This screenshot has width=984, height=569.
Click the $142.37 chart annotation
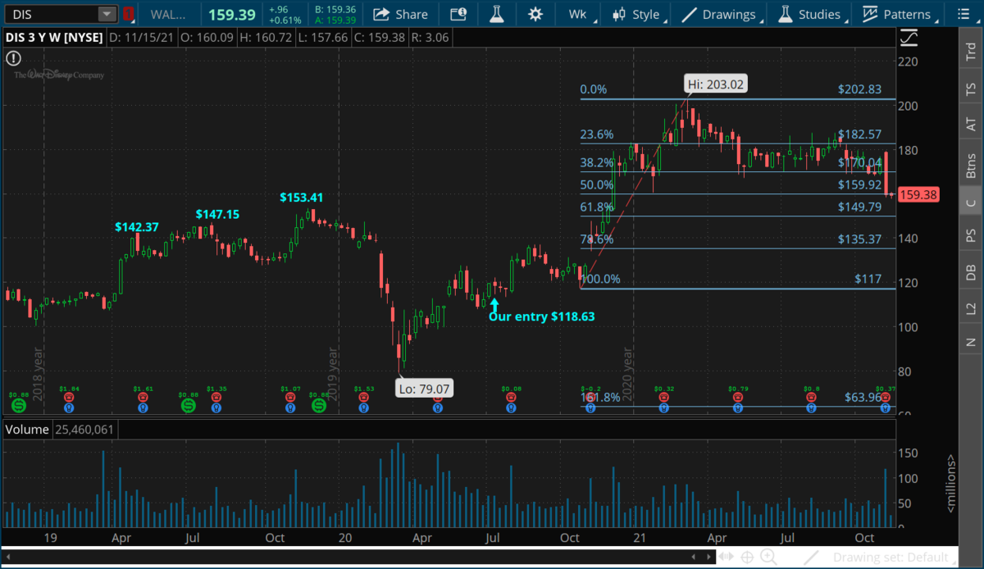pos(138,227)
